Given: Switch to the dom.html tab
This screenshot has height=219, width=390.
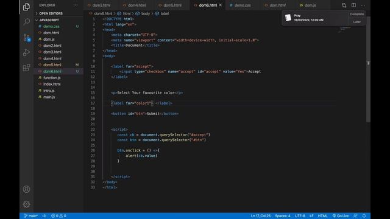Looking at the screenshot, I should tap(278, 5).
